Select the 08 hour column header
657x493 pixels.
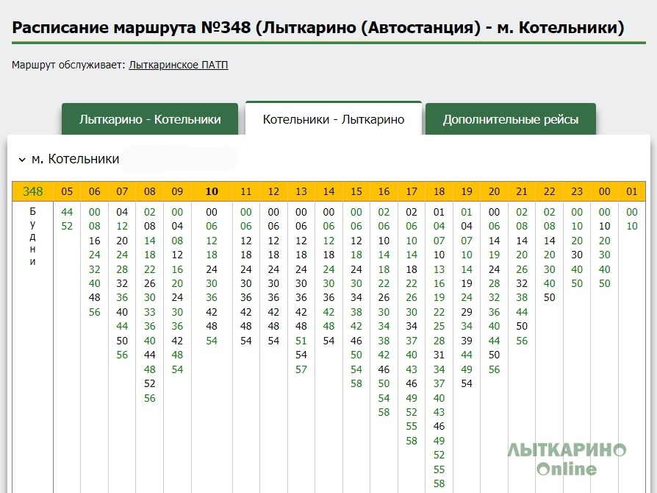(x=150, y=191)
